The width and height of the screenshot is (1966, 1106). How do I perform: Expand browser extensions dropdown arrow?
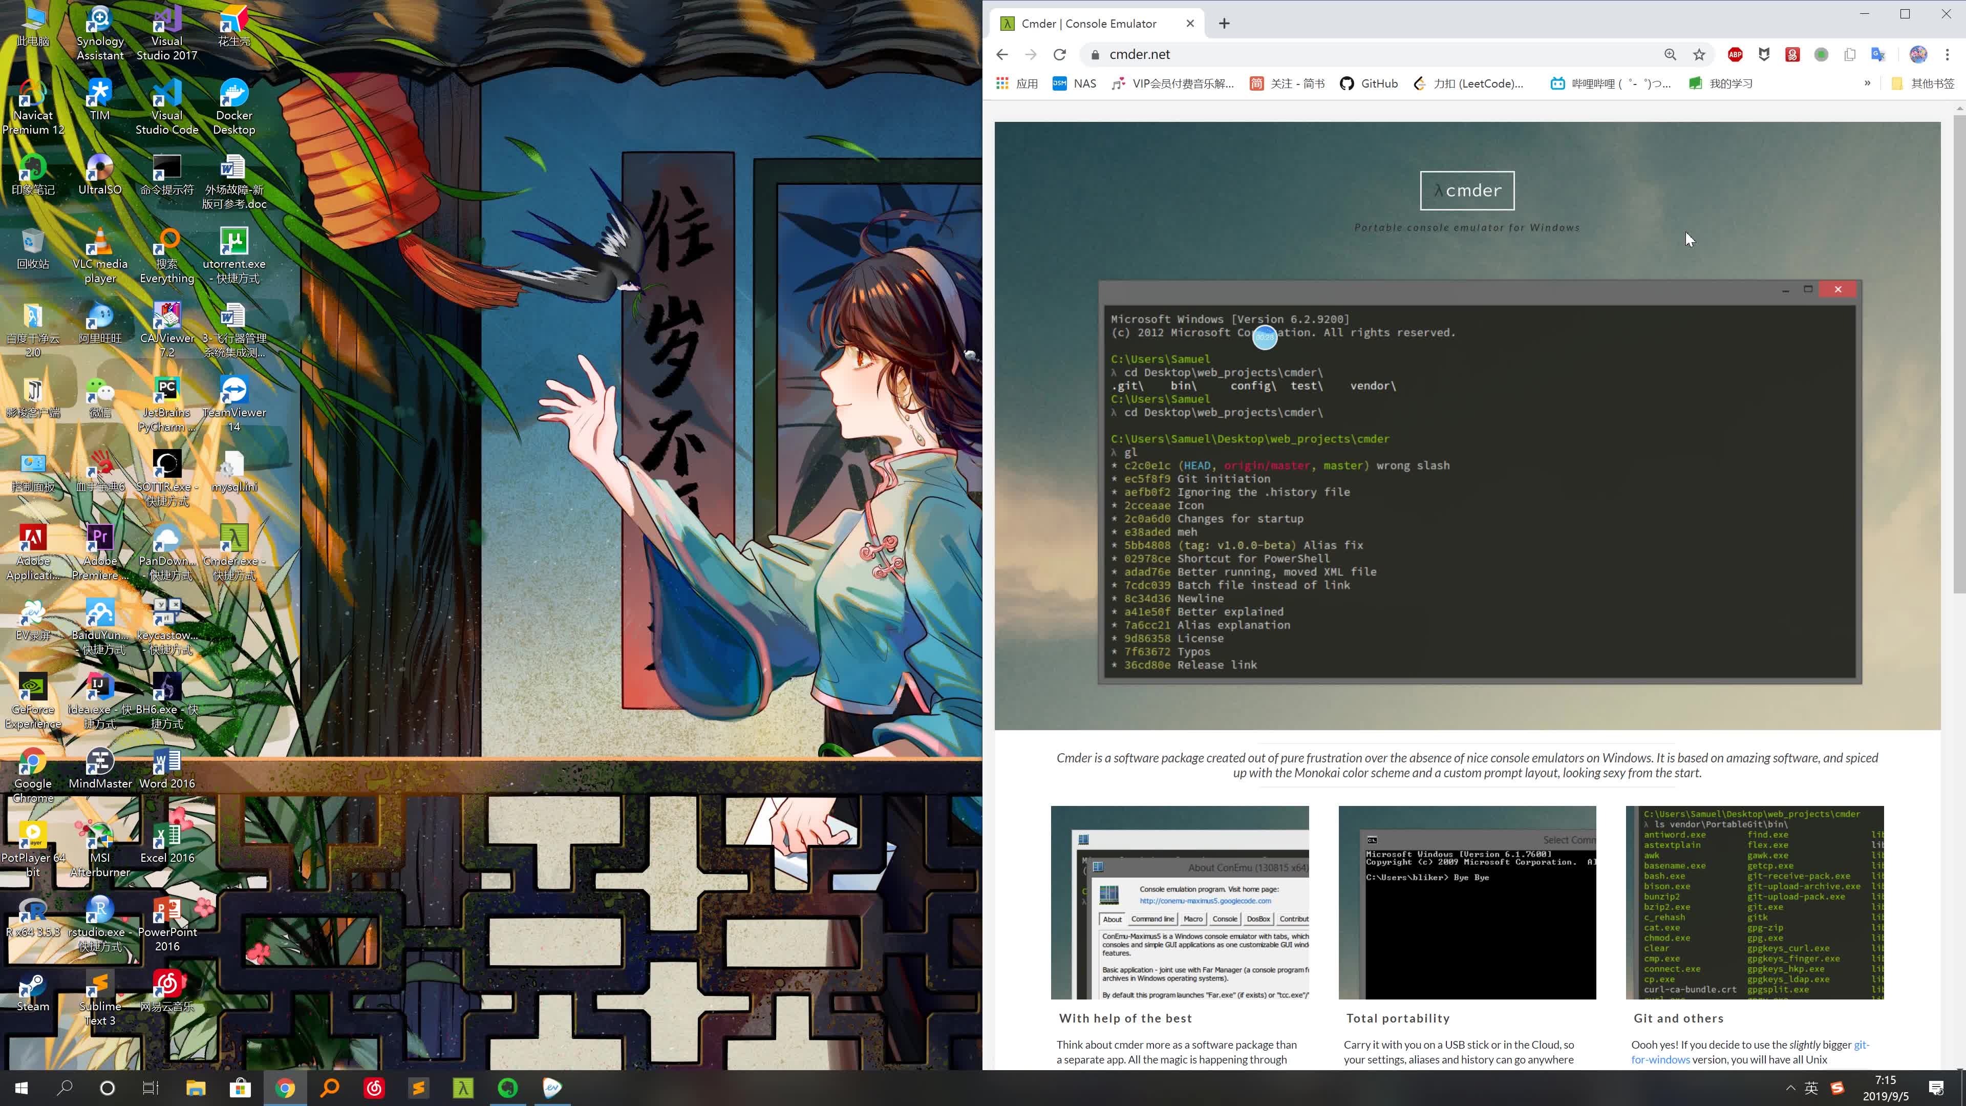[x=1867, y=84]
